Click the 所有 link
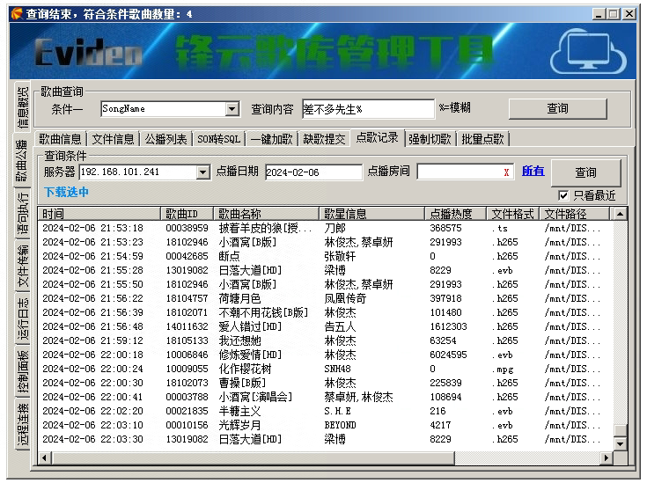647x483 pixels. [x=533, y=172]
